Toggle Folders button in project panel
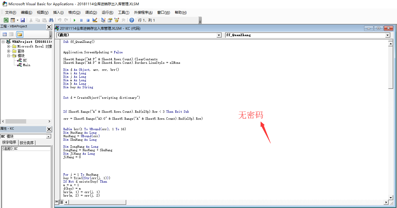This screenshot has height=208, width=397. 19,34
